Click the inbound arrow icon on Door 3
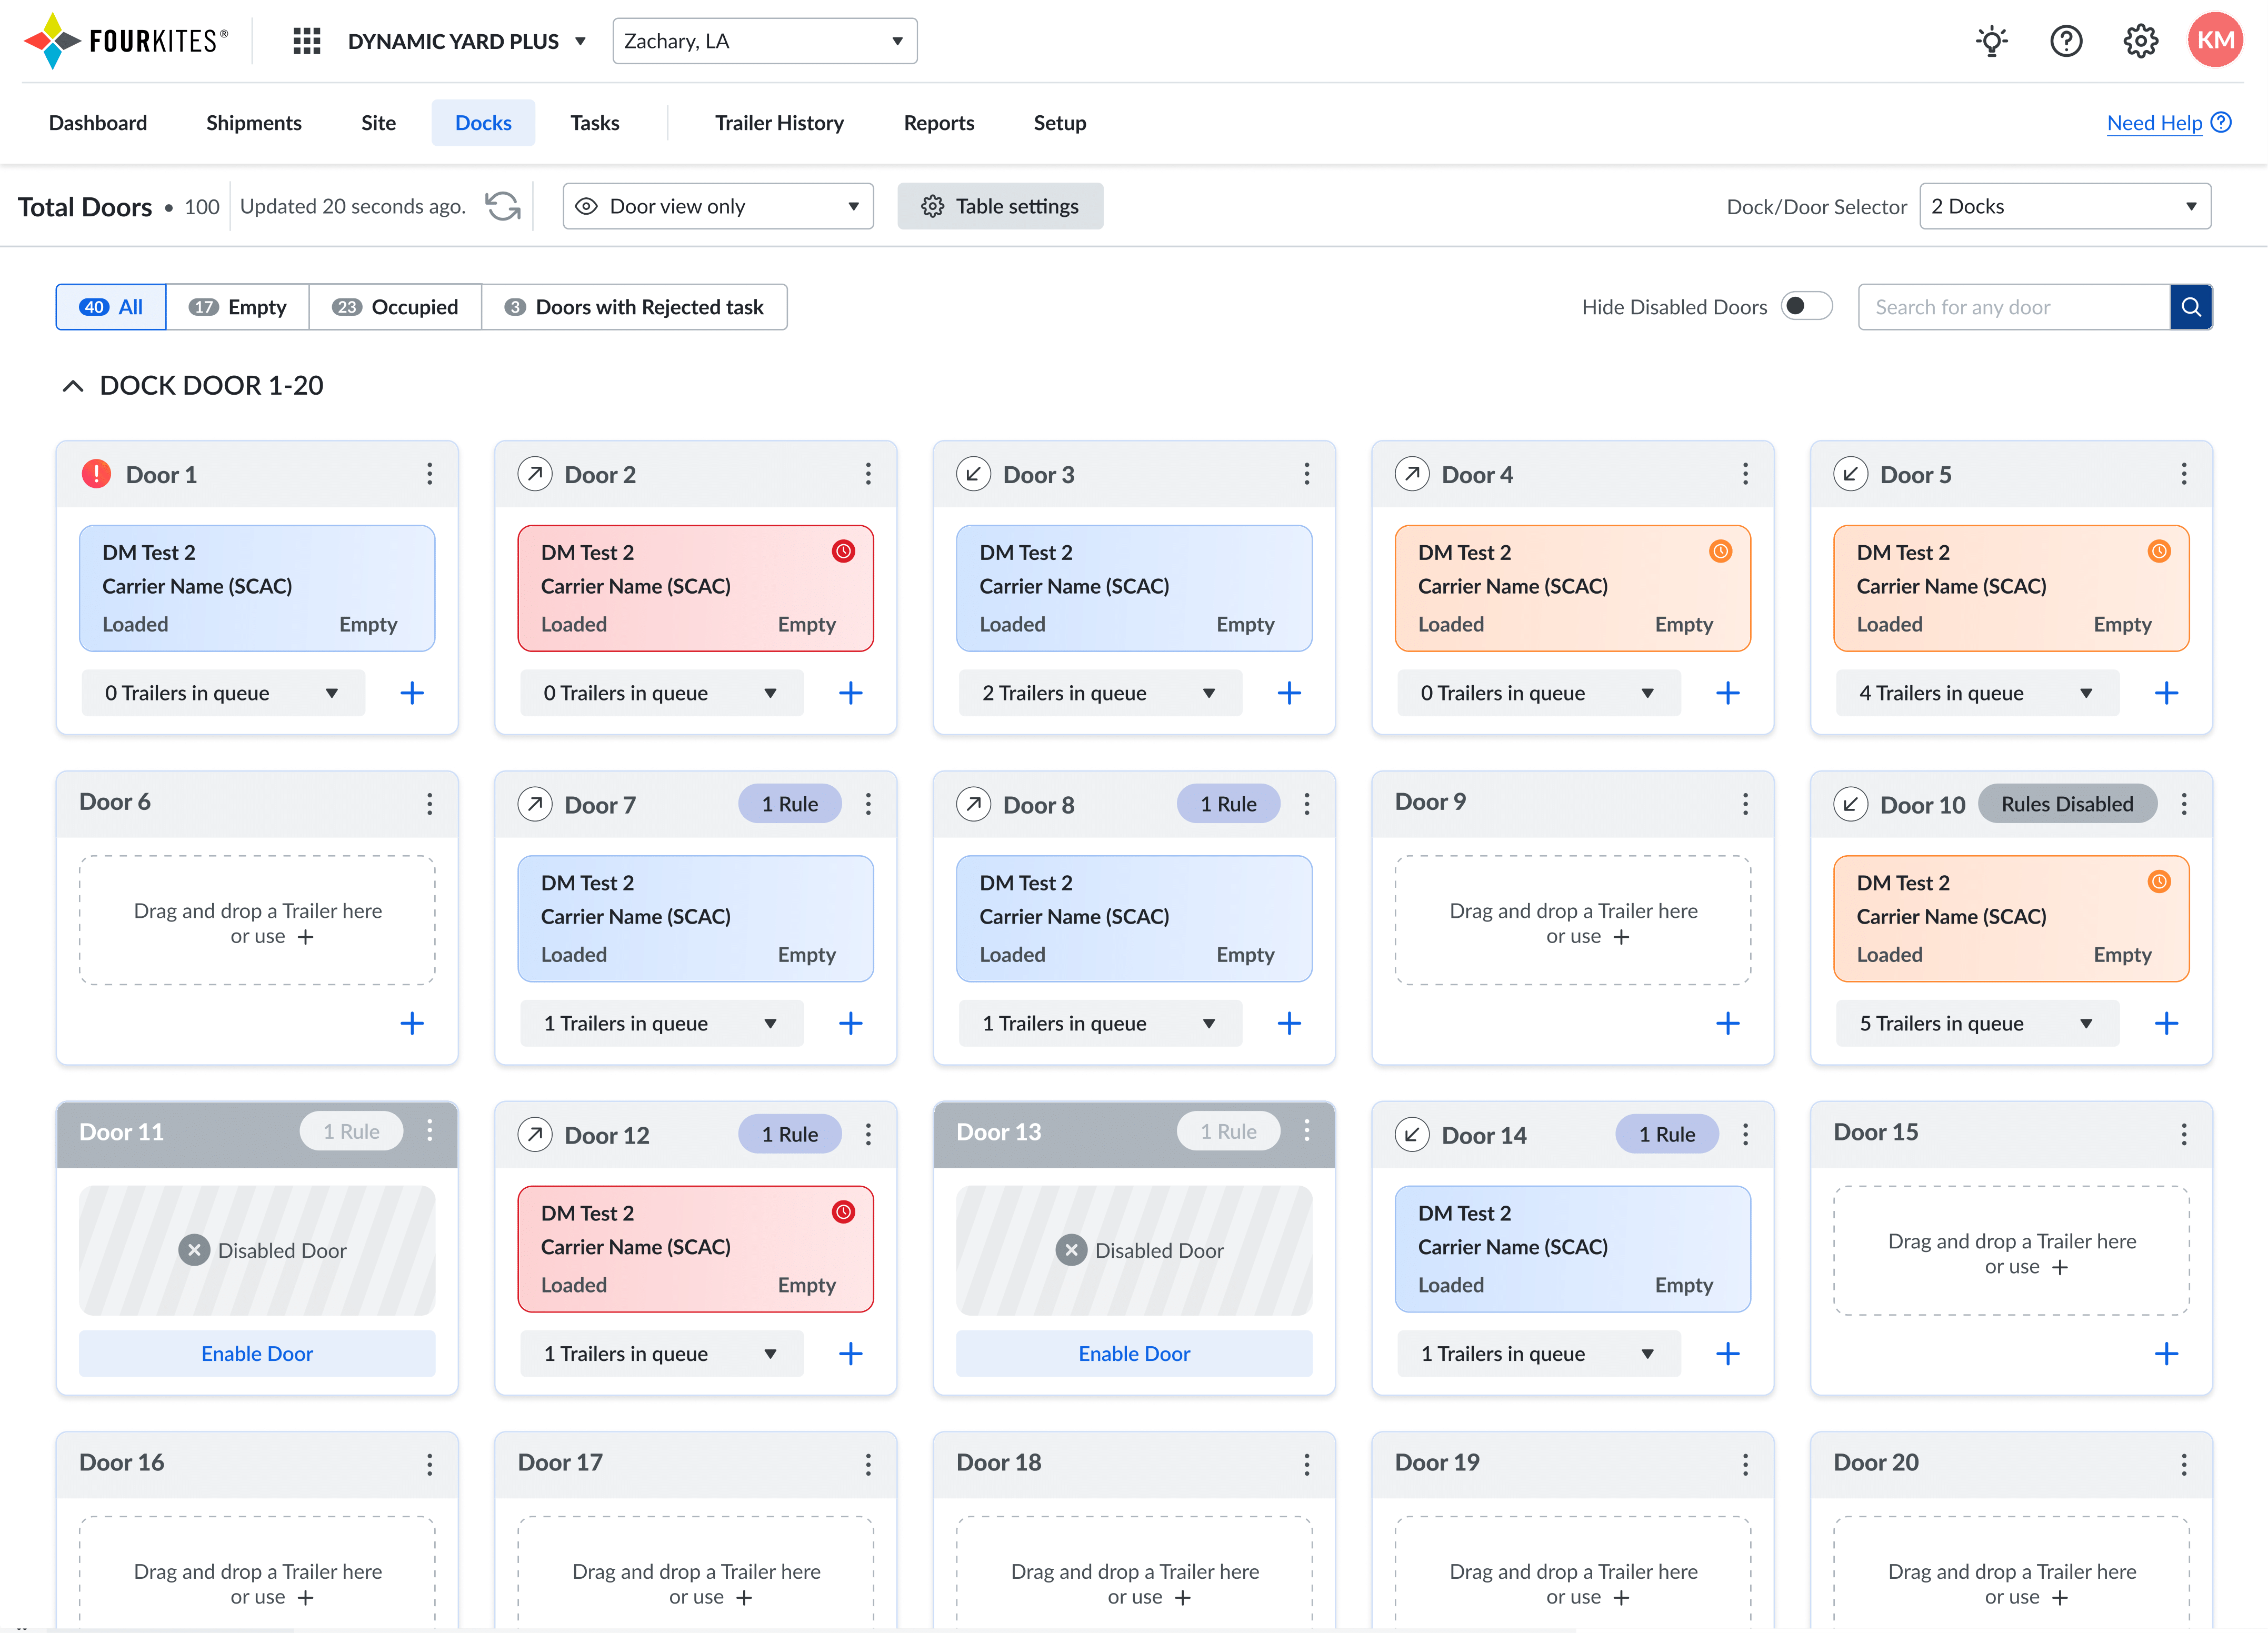This screenshot has height=1633, width=2268. click(973, 474)
